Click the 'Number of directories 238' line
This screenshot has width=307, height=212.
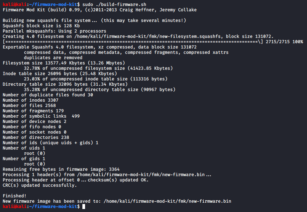click(36, 137)
